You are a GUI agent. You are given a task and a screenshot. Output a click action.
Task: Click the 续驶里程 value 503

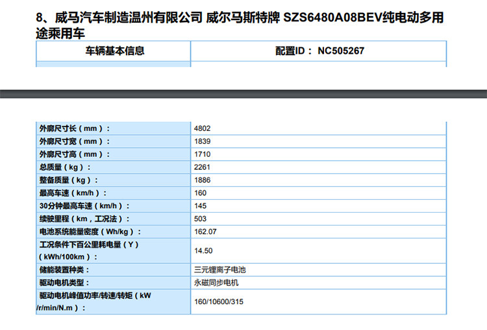pos(200,219)
